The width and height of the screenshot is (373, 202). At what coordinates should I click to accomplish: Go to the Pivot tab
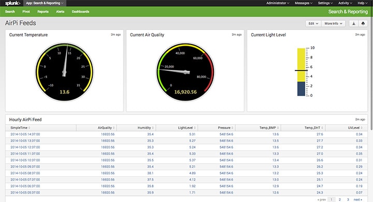tap(26, 12)
